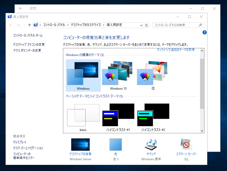Open ディスプレイ related link
This screenshot has width=227, height=171.
coord(20,142)
